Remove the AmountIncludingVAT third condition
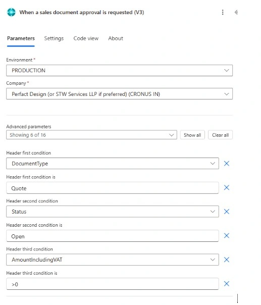261x305 pixels. 227,260
